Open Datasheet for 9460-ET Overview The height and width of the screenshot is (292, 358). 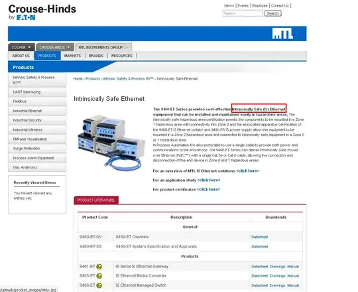coord(260,237)
